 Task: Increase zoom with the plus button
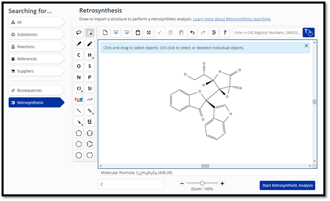coord(222,184)
